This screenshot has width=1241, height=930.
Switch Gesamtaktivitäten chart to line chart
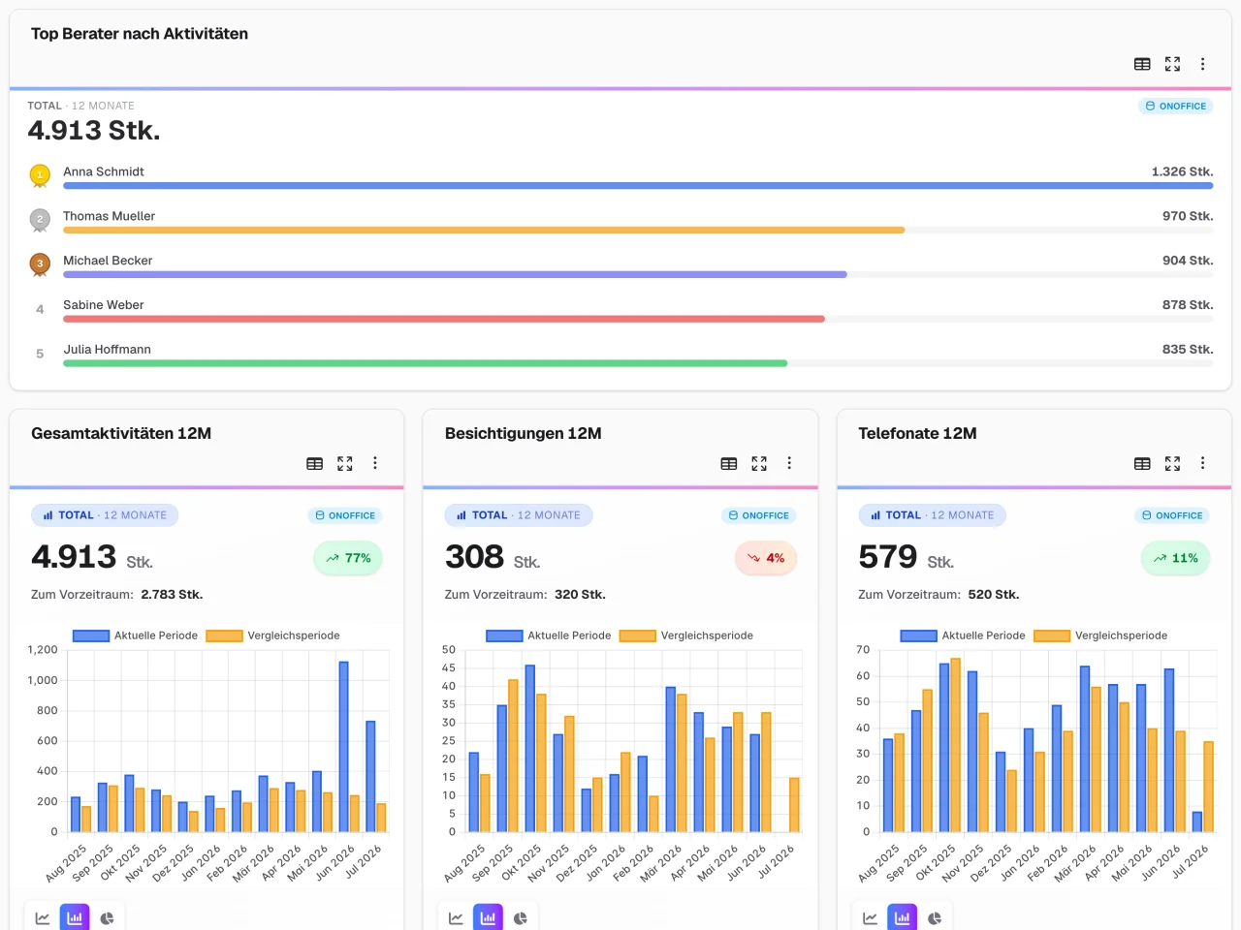43,918
